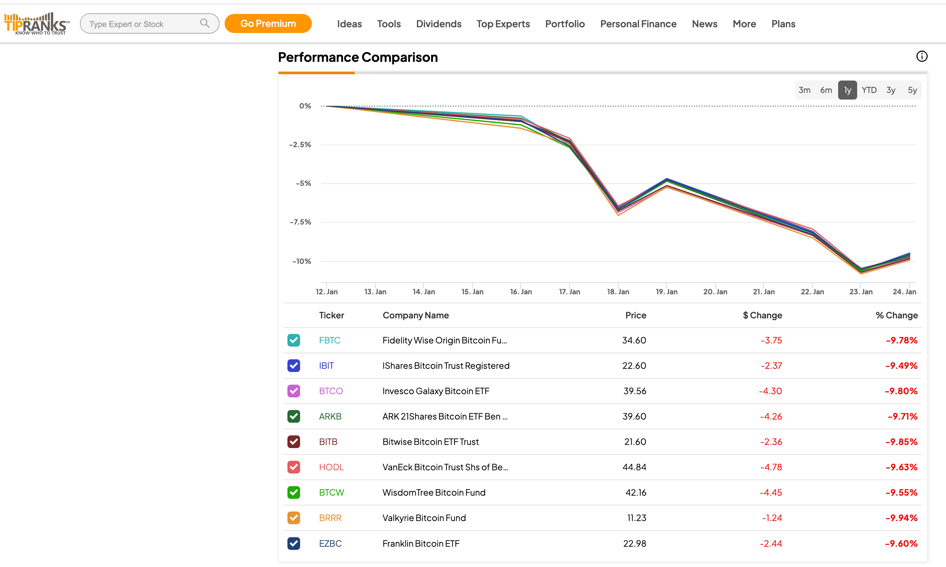Screen dimensions: 946x567
Task: Open the Plans menu
Action: [783, 24]
